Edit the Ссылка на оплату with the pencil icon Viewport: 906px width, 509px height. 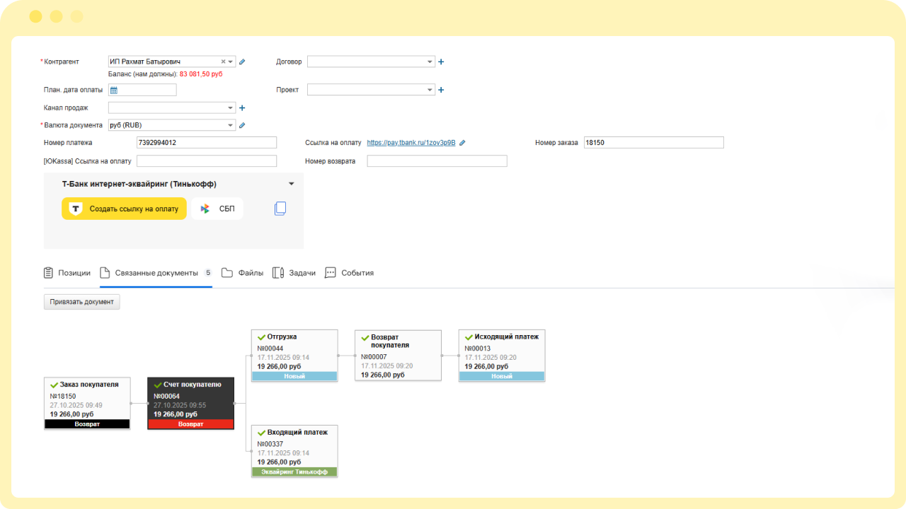462,143
